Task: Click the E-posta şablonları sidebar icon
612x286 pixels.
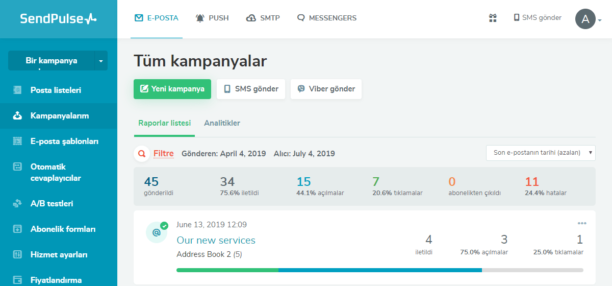Action: pos(17,141)
